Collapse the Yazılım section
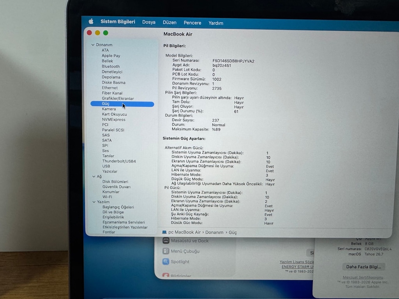399x299 pixels. (x=94, y=202)
